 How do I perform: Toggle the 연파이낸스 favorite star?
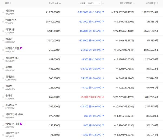3,22
